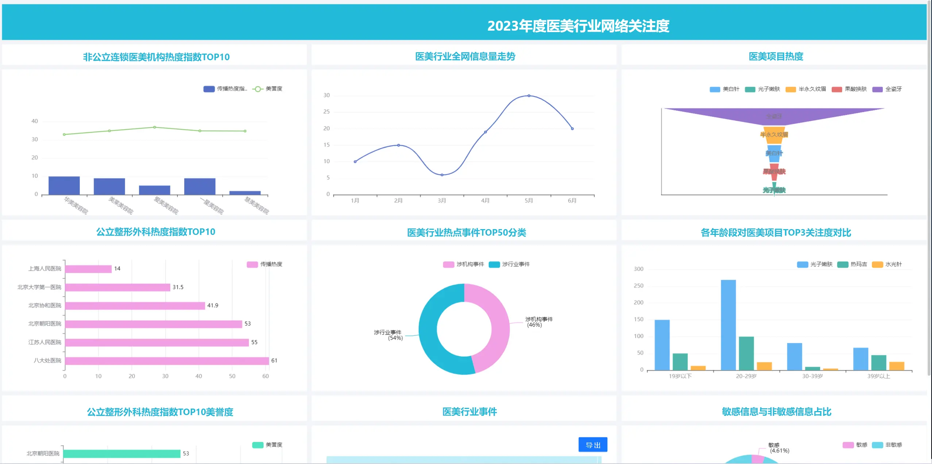Click the 导出 export button
932x464 pixels.
click(592, 445)
